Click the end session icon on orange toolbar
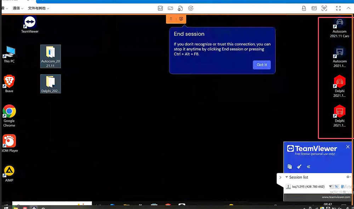Image resolution: width=354 pixels, height=209 pixels. tap(181, 19)
